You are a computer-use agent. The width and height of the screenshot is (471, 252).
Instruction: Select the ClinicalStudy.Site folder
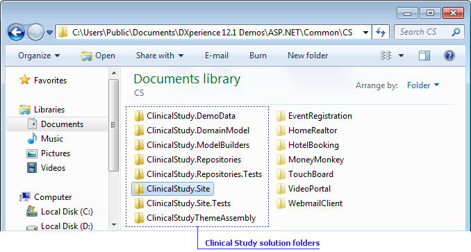click(172, 189)
